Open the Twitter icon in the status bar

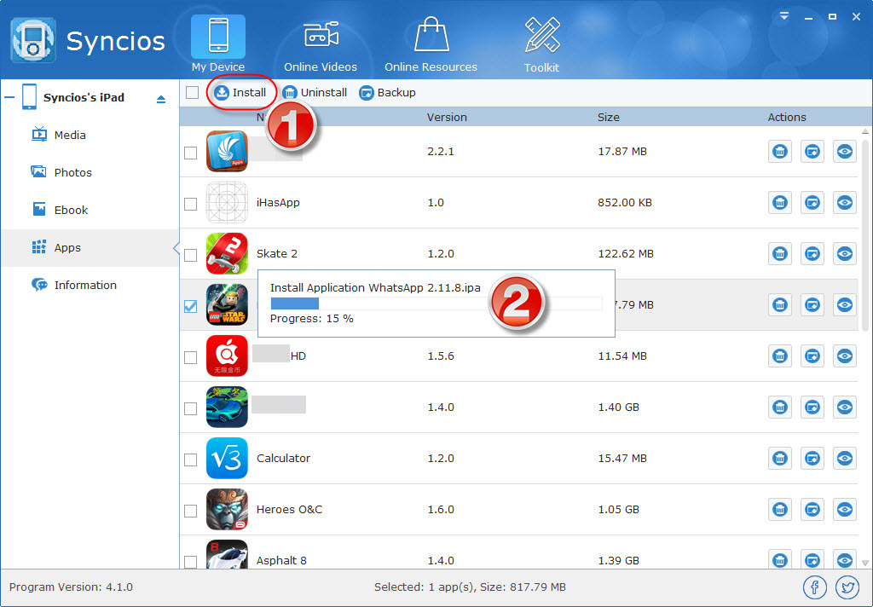coord(847,587)
